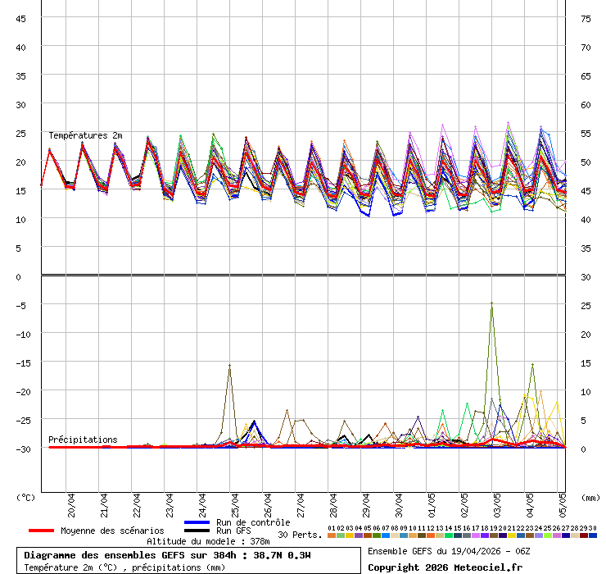Click the Altitude du modele 378m text
This screenshot has height=574, width=606.
point(208,541)
